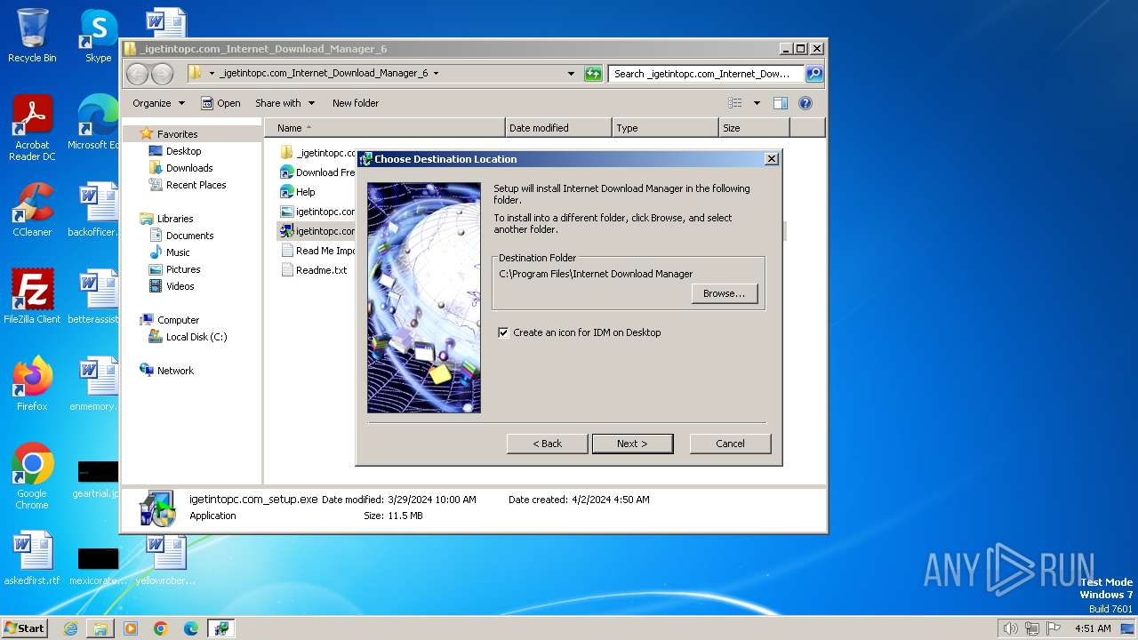Viewport: 1138px width, 640px height.
Task: Select Read Me Important file
Action: coord(317,251)
